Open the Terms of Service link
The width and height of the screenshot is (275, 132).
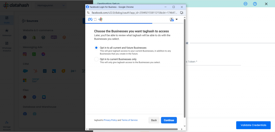[129, 120]
